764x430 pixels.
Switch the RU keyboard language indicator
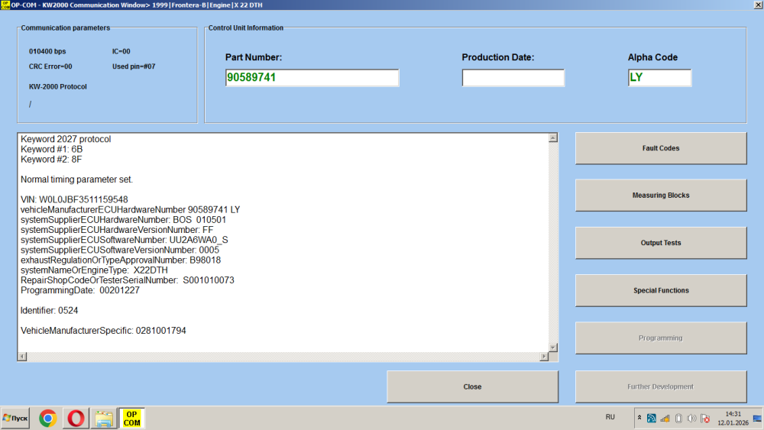610,417
